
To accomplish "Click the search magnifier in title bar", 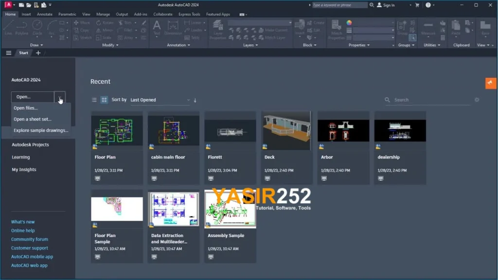I will (372, 5).
